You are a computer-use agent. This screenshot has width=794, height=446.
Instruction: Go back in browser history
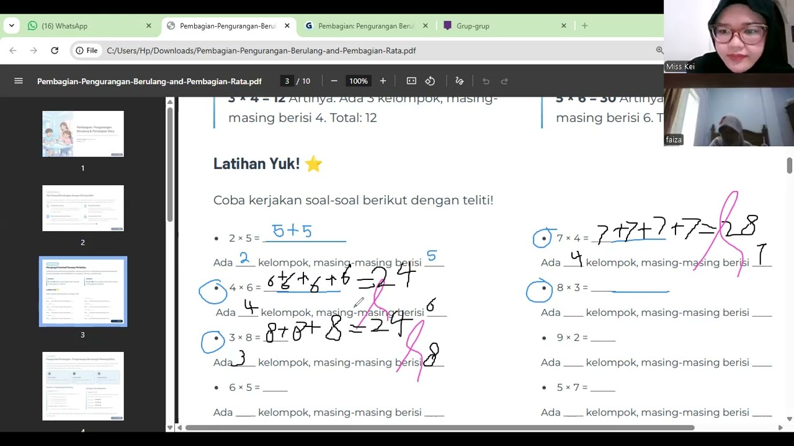[x=13, y=51]
